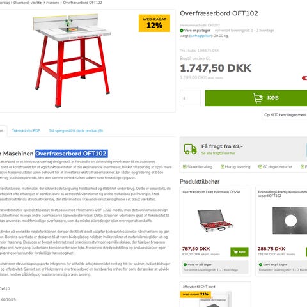
Task: Open the Teknisk info / PDF tab
Action: [26, 130]
